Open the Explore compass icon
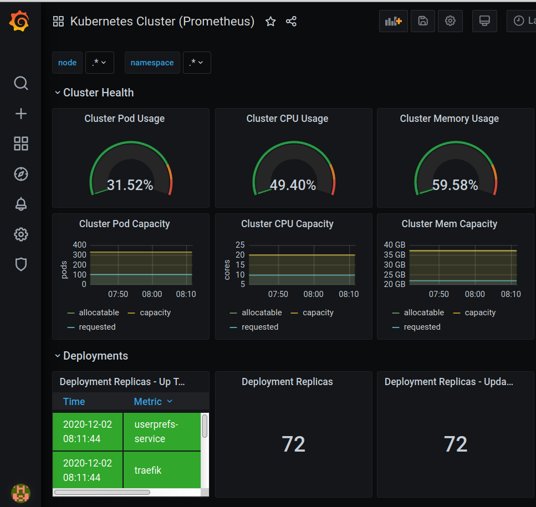The image size is (536, 507). 21,174
